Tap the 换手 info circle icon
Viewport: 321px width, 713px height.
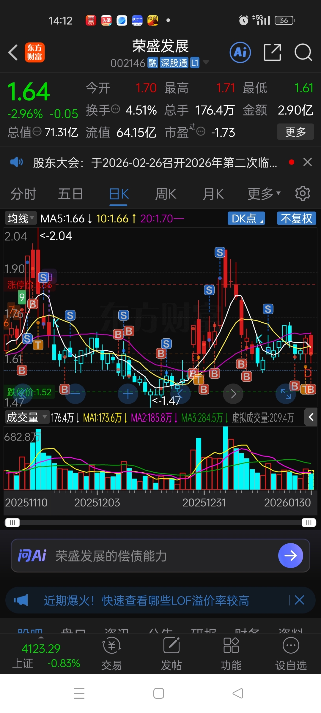115,109
